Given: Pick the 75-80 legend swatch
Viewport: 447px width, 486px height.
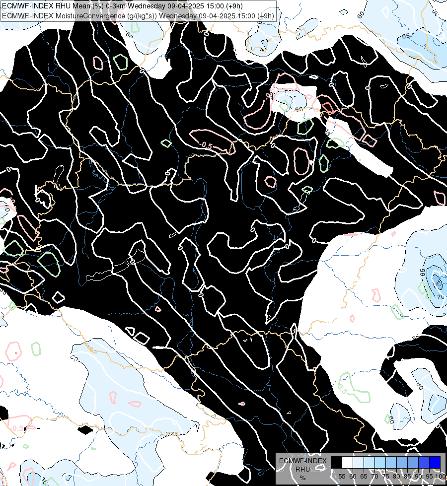Looking at the screenshot, I should [x=391, y=462].
